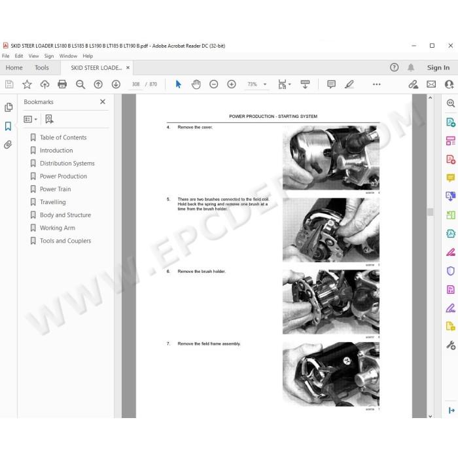This screenshot has height=458, width=458.
Task: Open Create PDF tool in right pane
Action: coord(451,159)
